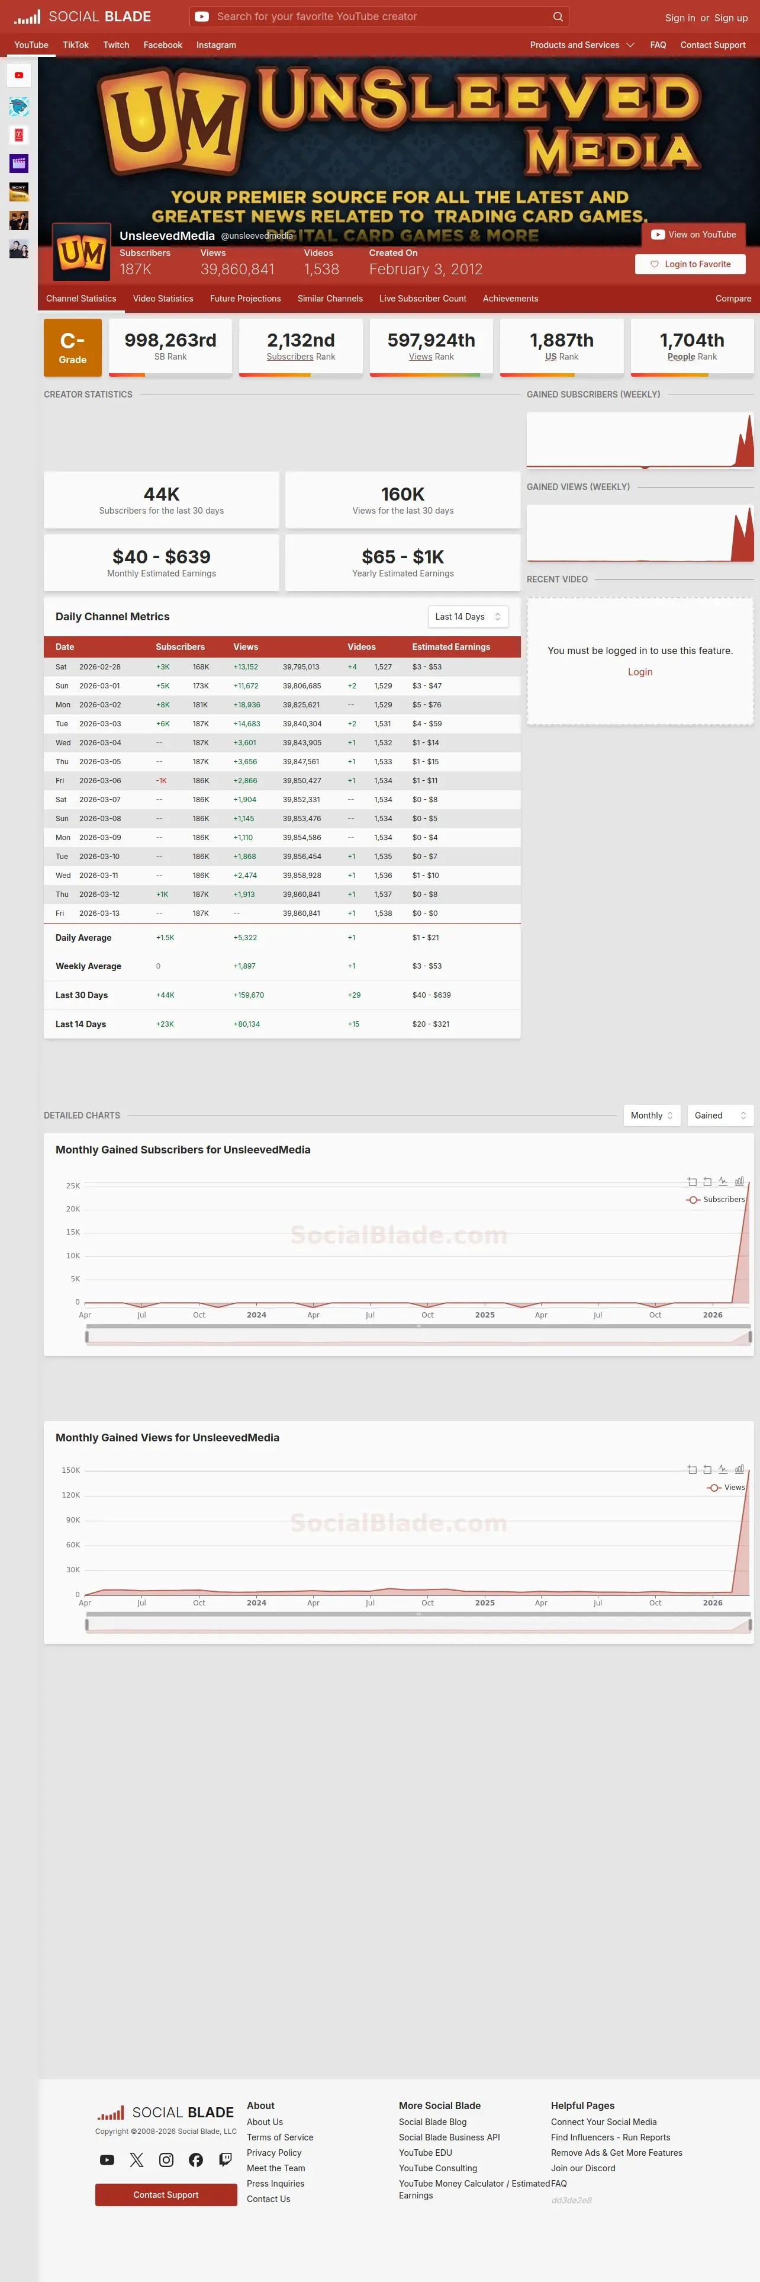760x2282 pixels.
Task: Click the Login to Favorite button
Action: (x=690, y=264)
